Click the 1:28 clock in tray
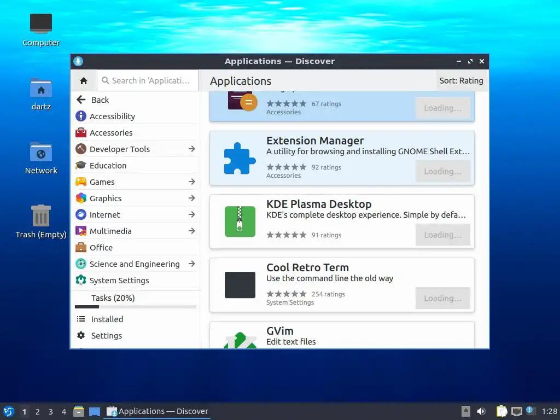560x420 pixels. click(549, 411)
